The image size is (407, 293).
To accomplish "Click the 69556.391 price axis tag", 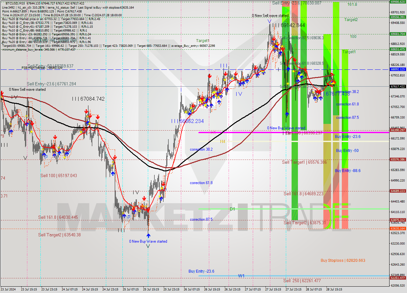I will point(398,17).
